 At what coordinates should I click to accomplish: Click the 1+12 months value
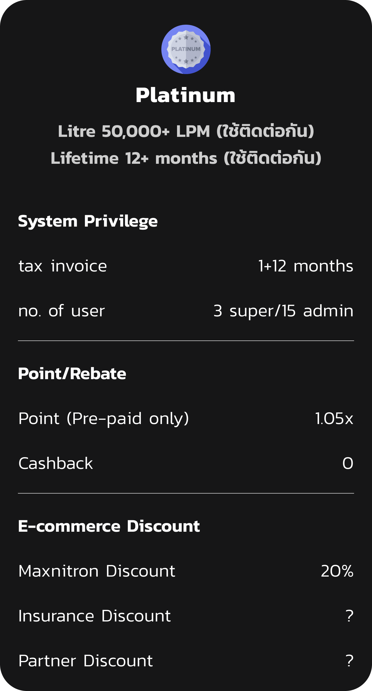[306, 266]
